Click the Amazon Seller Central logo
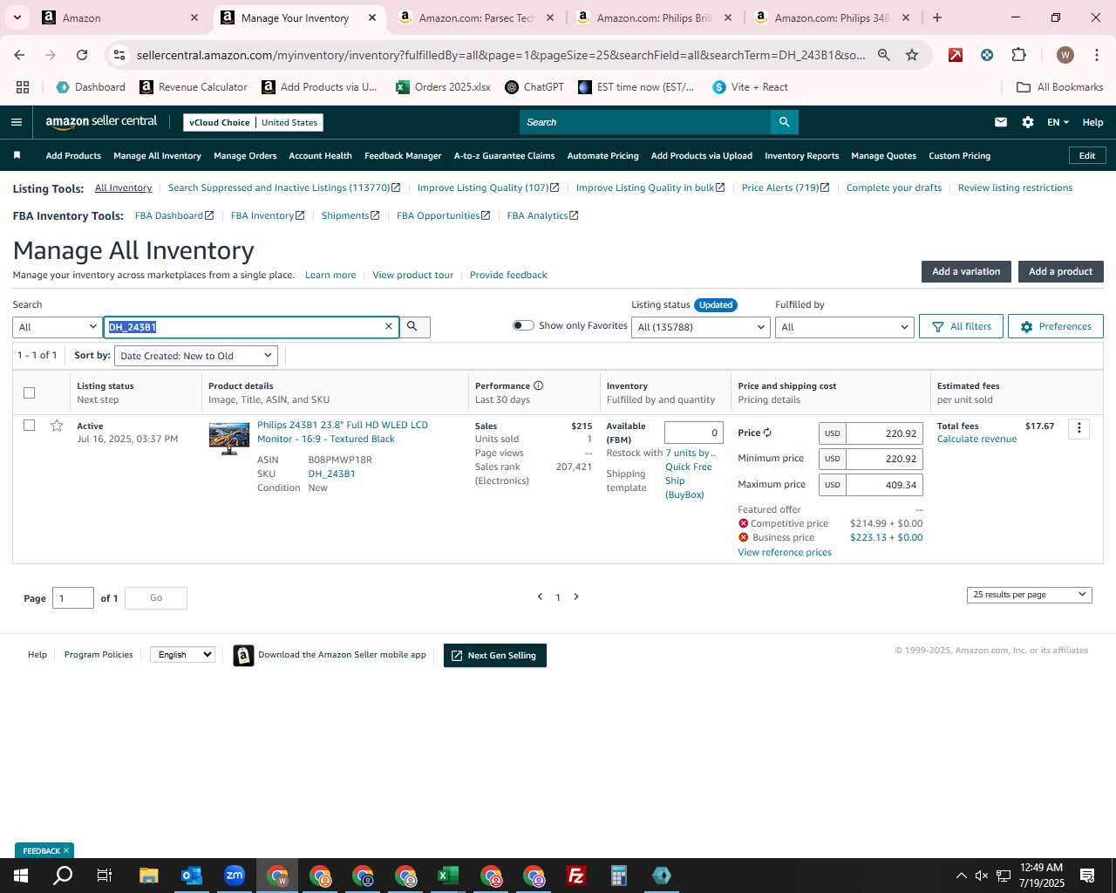The height and width of the screenshot is (893, 1116). click(x=101, y=122)
